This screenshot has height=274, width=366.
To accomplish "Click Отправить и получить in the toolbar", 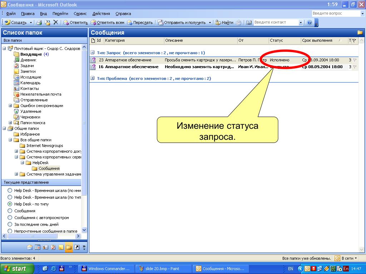I will coord(182,22).
